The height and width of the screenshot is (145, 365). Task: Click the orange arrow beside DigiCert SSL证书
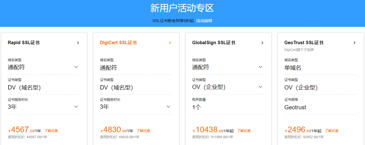[170, 43]
